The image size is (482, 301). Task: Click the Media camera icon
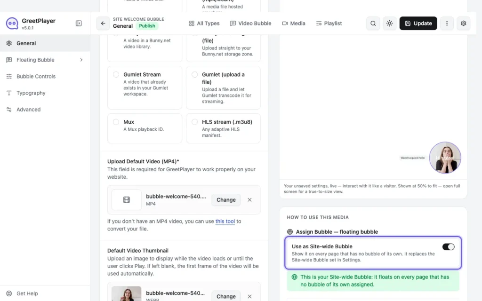click(285, 24)
